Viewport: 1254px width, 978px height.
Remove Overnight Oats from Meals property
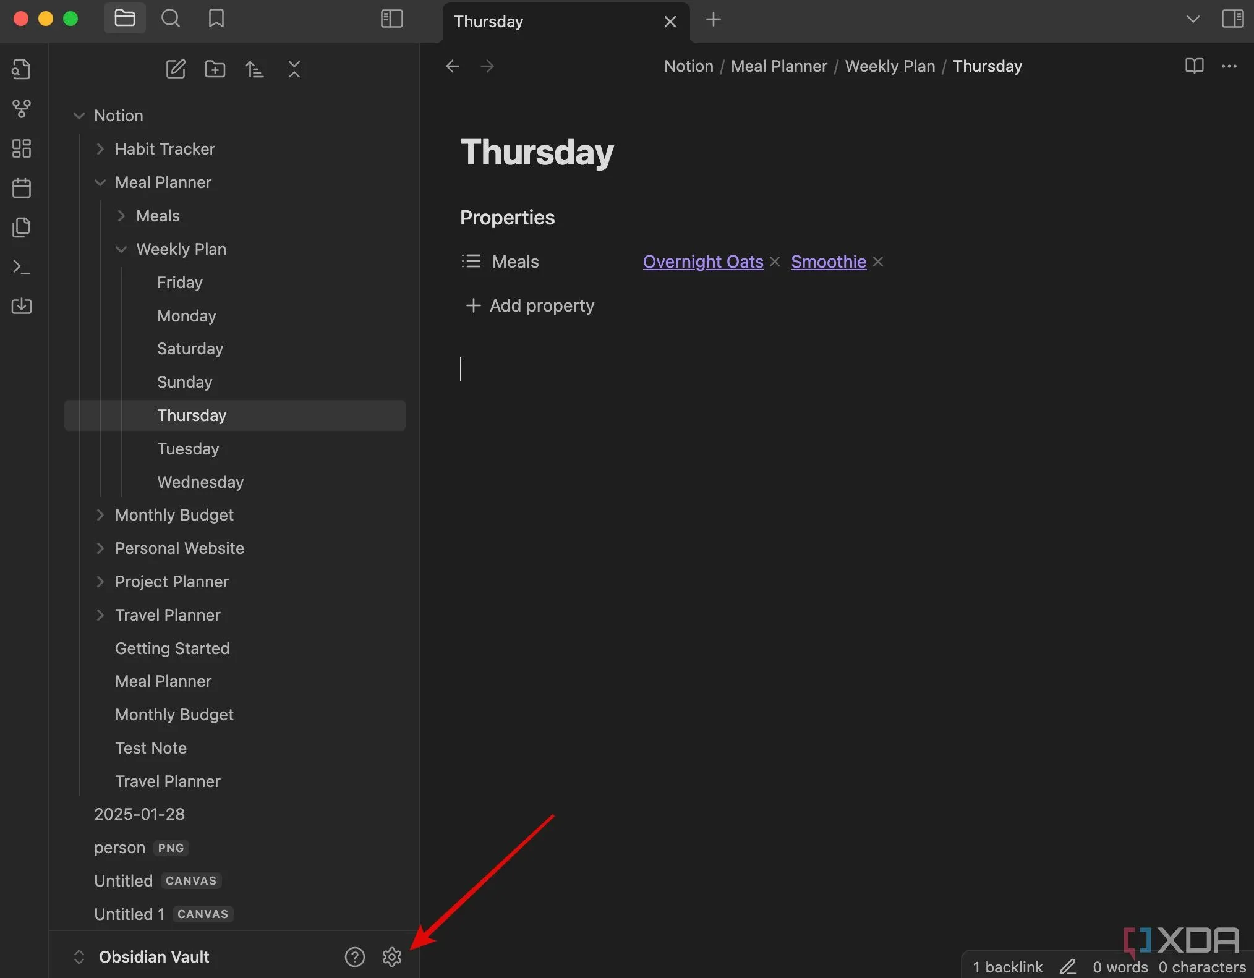pyautogui.click(x=775, y=262)
